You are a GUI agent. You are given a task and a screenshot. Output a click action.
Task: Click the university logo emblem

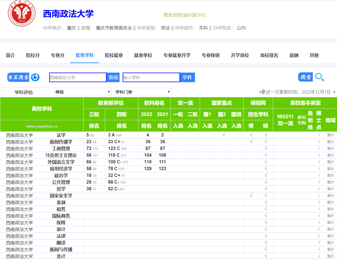[21, 13]
